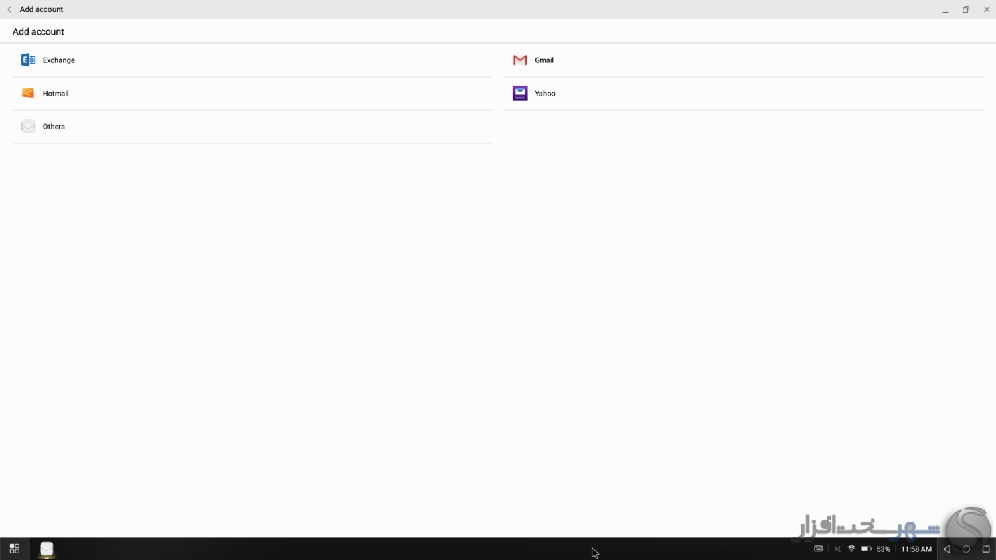Select Yahoo account option

pyautogui.click(x=744, y=94)
